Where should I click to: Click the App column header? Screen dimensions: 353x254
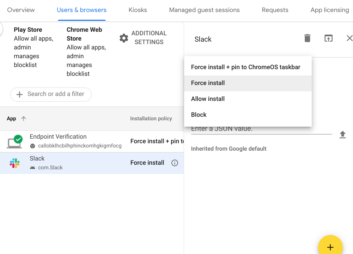12,119
